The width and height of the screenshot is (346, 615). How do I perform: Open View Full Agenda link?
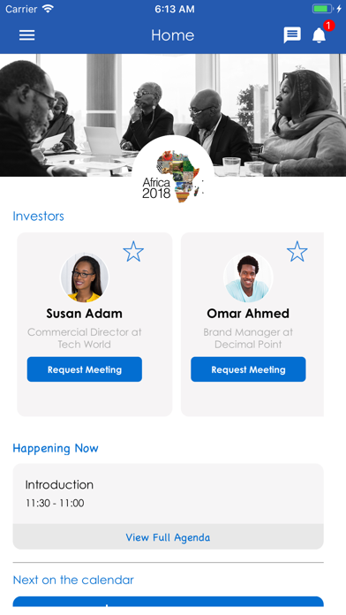pos(168,537)
